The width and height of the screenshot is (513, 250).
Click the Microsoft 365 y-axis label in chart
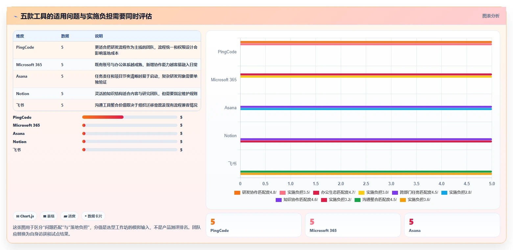coord(224,80)
